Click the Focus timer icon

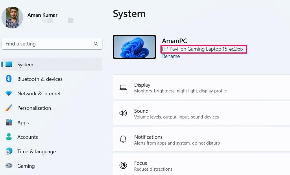(123, 165)
